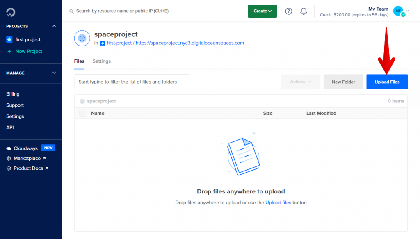Open the Actions dropdown

click(x=301, y=82)
